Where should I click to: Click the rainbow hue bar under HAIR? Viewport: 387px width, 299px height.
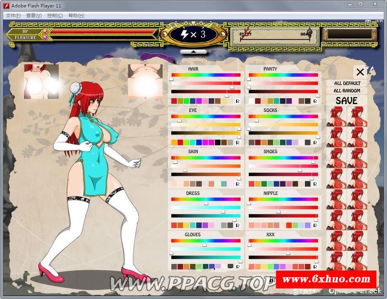[x=206, y=75]
